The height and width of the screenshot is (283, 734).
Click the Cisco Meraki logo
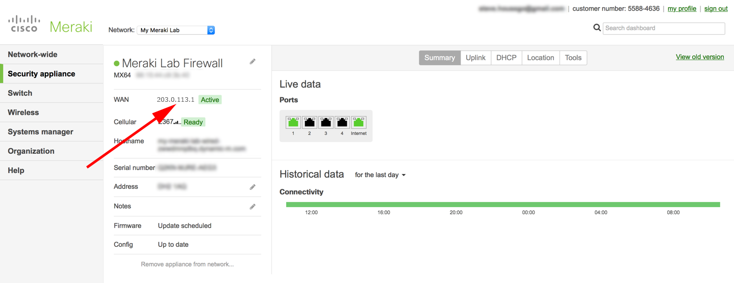tap(50, 25)
